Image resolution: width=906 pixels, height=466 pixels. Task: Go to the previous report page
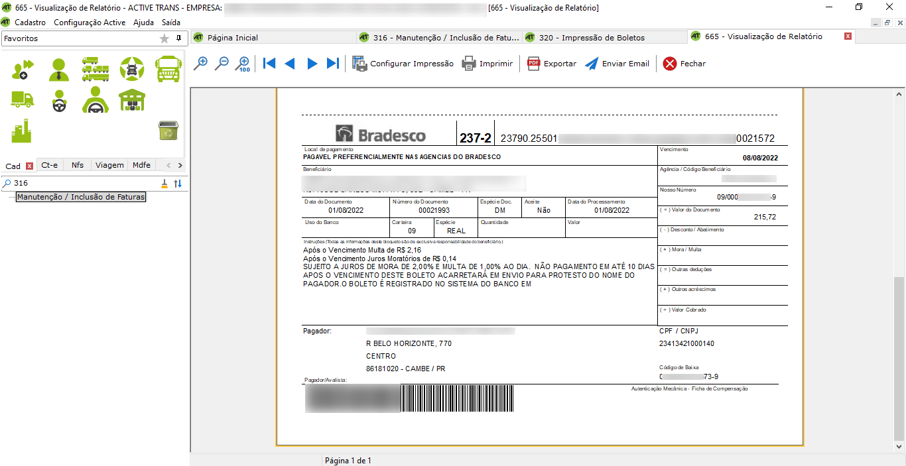tap(290, 64)
